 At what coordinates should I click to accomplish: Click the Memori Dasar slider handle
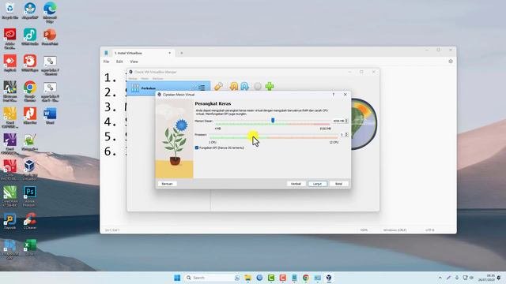pos(273,121)
